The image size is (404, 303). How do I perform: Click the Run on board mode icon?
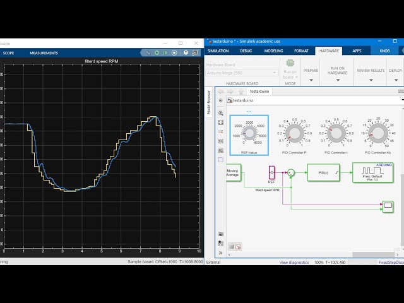click(x=290, y=63)
